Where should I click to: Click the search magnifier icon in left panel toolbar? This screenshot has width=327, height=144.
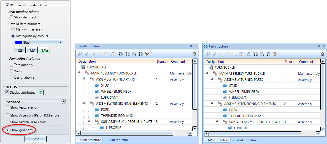point(80,54)
